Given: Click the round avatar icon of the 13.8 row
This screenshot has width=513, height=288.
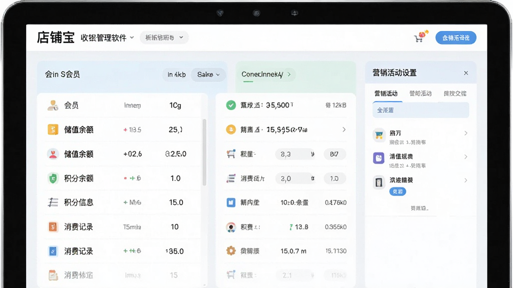Looking at the screenshot, I should pos(231,227).
